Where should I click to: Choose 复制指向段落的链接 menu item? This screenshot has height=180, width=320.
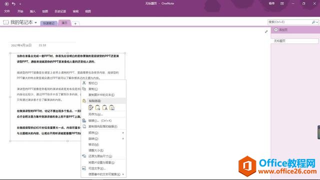(x=103, y=126)
